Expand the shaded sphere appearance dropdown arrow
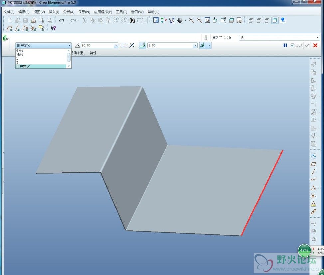The width and height of the screenshot is (324, 275). [185, 20]
